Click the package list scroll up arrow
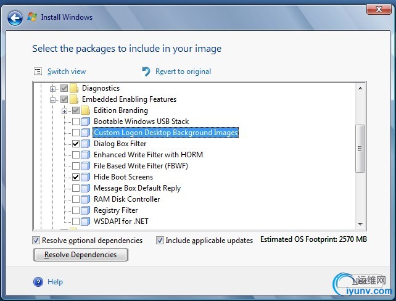 click(x=360, y=88)
